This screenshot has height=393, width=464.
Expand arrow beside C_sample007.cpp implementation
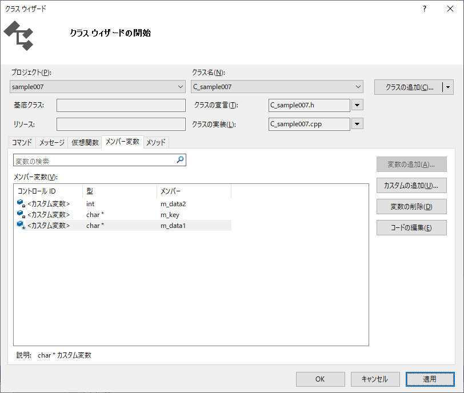coord(357,124)
